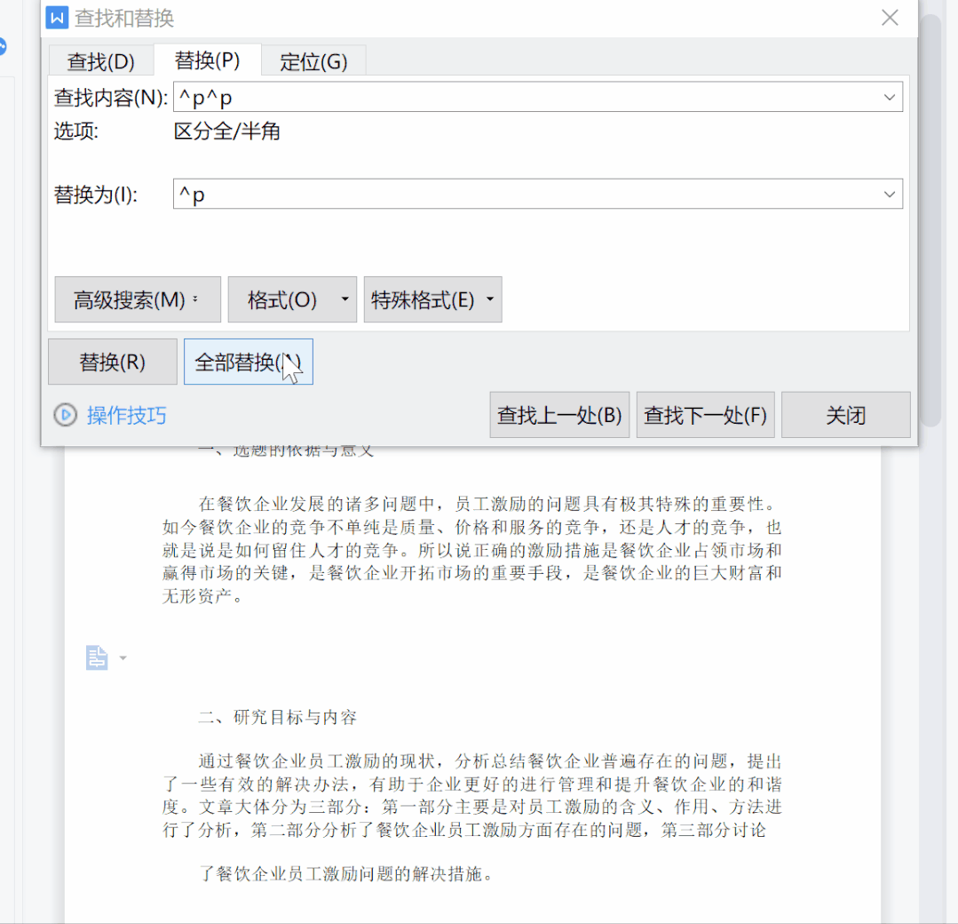Expand the 替换为 history dropdown arrow
Image resolution: width=958 pixels, height=924 pixels.
[890, 194]
